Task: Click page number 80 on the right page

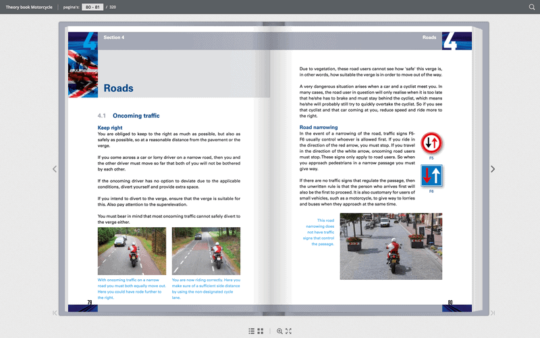Action: tap(450, 302)
